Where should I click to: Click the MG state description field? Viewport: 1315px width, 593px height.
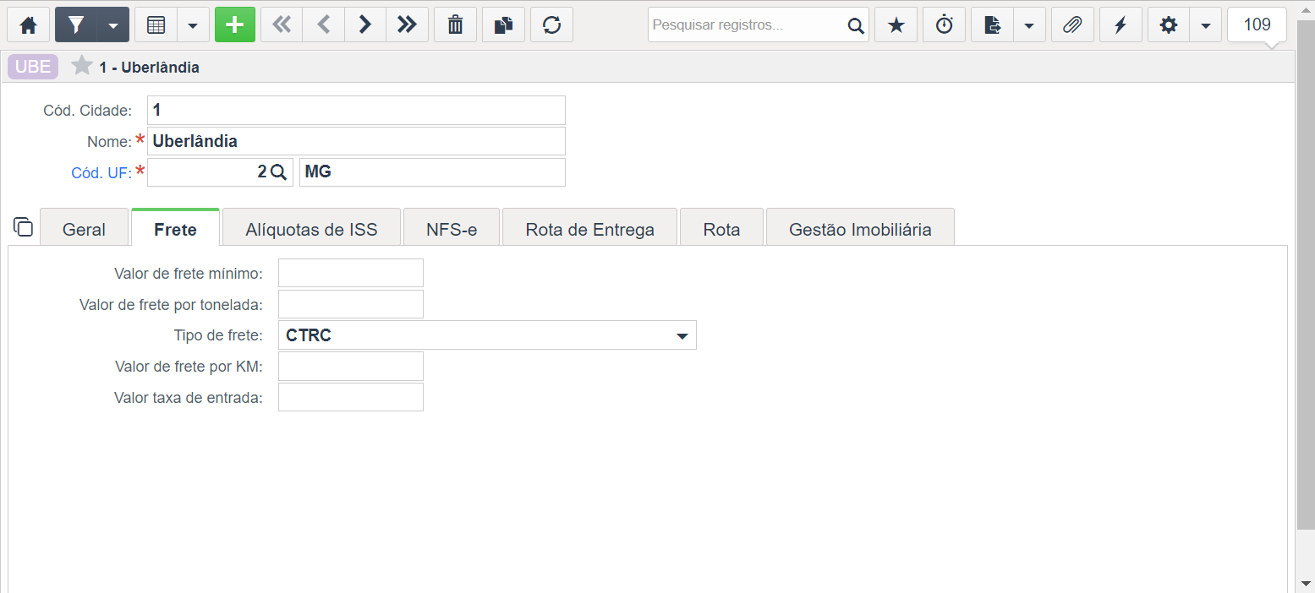coord(432,172)
